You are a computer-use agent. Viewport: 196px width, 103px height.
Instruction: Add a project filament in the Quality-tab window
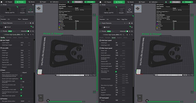26,23
